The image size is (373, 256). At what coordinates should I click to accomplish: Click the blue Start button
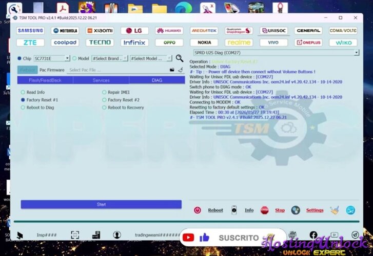[101, 204]
